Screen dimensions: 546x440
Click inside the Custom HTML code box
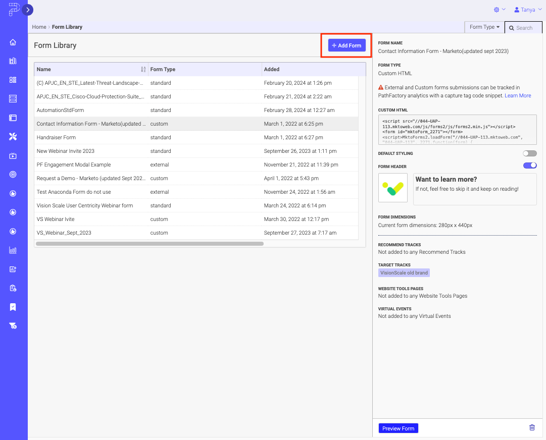pos(457,130)
